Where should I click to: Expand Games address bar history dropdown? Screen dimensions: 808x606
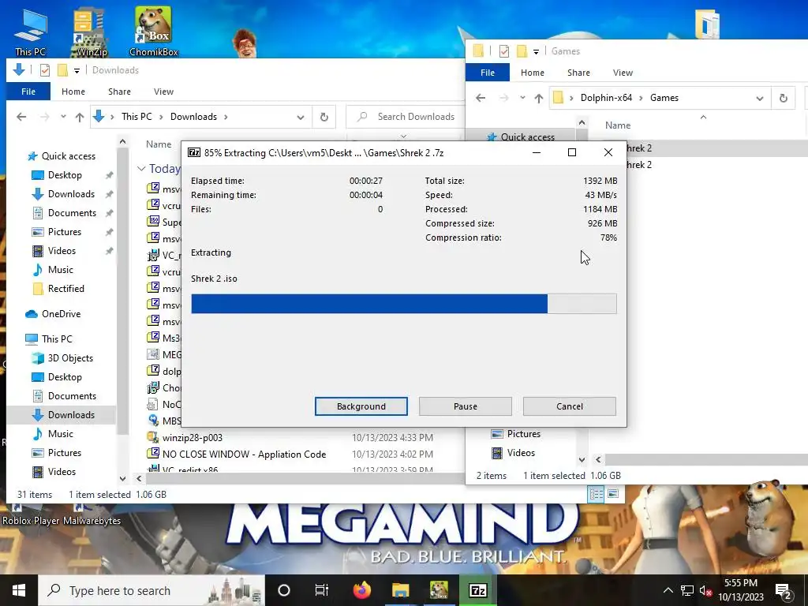click(x=760, y=98)
